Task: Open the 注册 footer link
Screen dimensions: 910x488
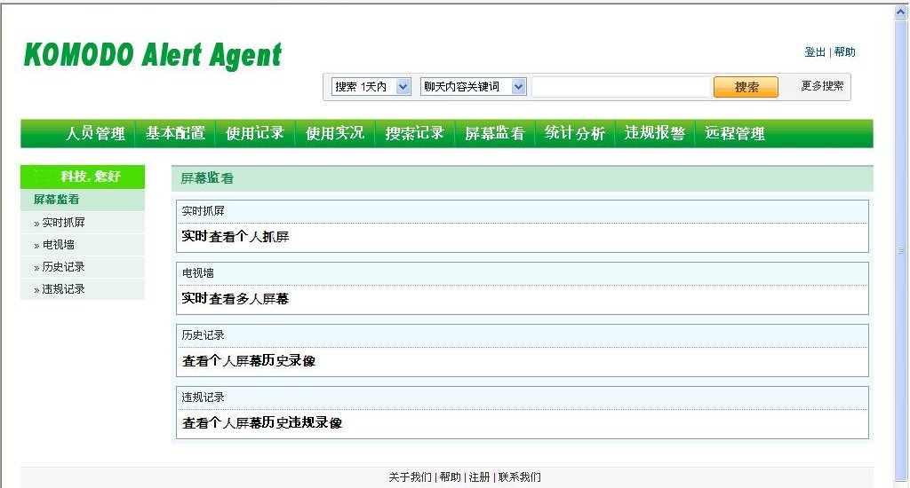Action: 479,477
